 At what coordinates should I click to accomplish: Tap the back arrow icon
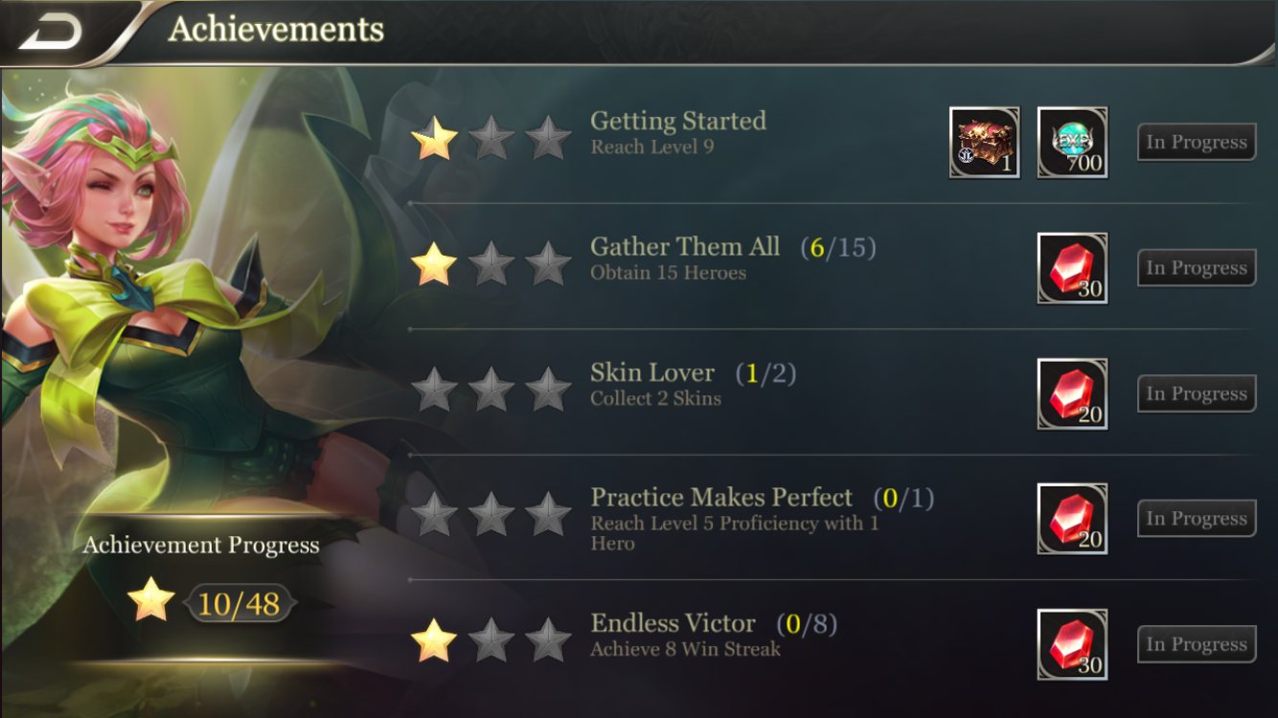tap(50, 32)
